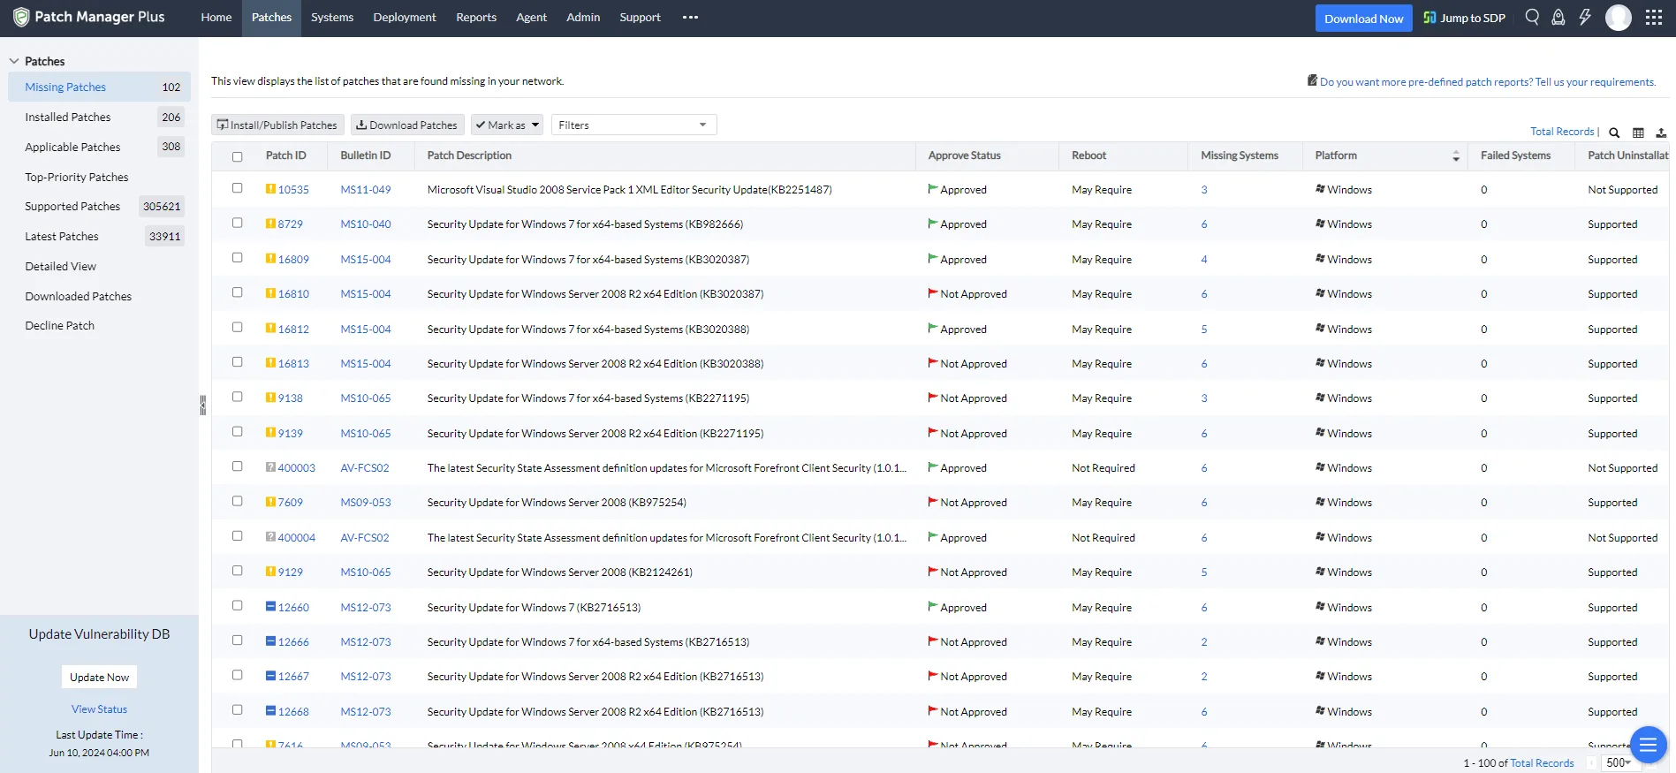Open the Filters dropdown
Image resolution: width=1676 pixels, height=773 pixels.
[633, 125]
